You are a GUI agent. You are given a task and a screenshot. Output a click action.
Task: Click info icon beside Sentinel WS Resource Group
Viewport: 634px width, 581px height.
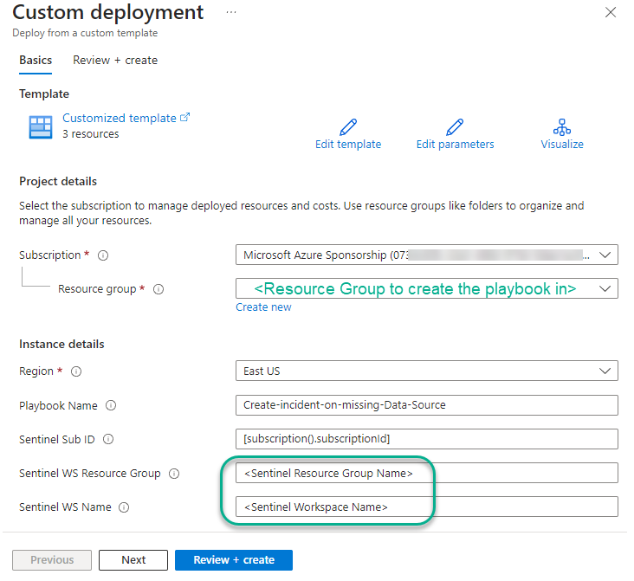coord(174,474)
